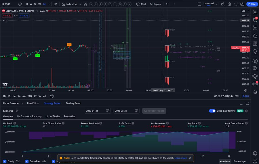Select the 3M interval
Screen dimensions: 259x164
pyautogui.click(x=39, y=4)
